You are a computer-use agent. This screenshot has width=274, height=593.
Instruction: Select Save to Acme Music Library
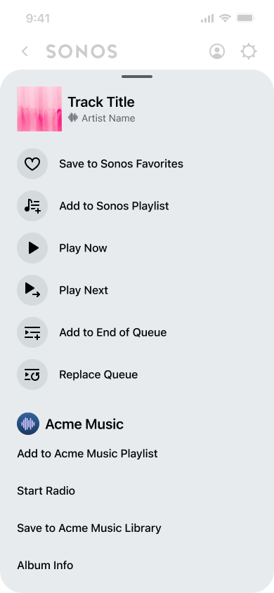89,528
